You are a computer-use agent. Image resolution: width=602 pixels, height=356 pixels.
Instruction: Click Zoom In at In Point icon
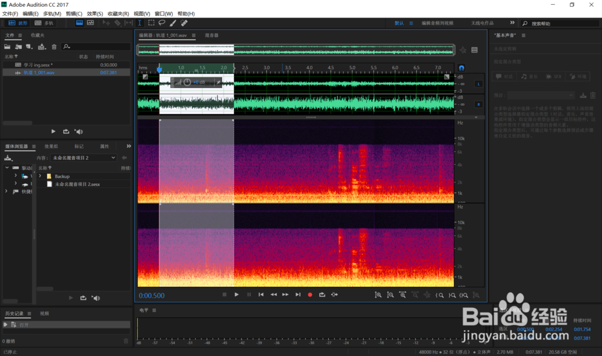coord(439,295)
